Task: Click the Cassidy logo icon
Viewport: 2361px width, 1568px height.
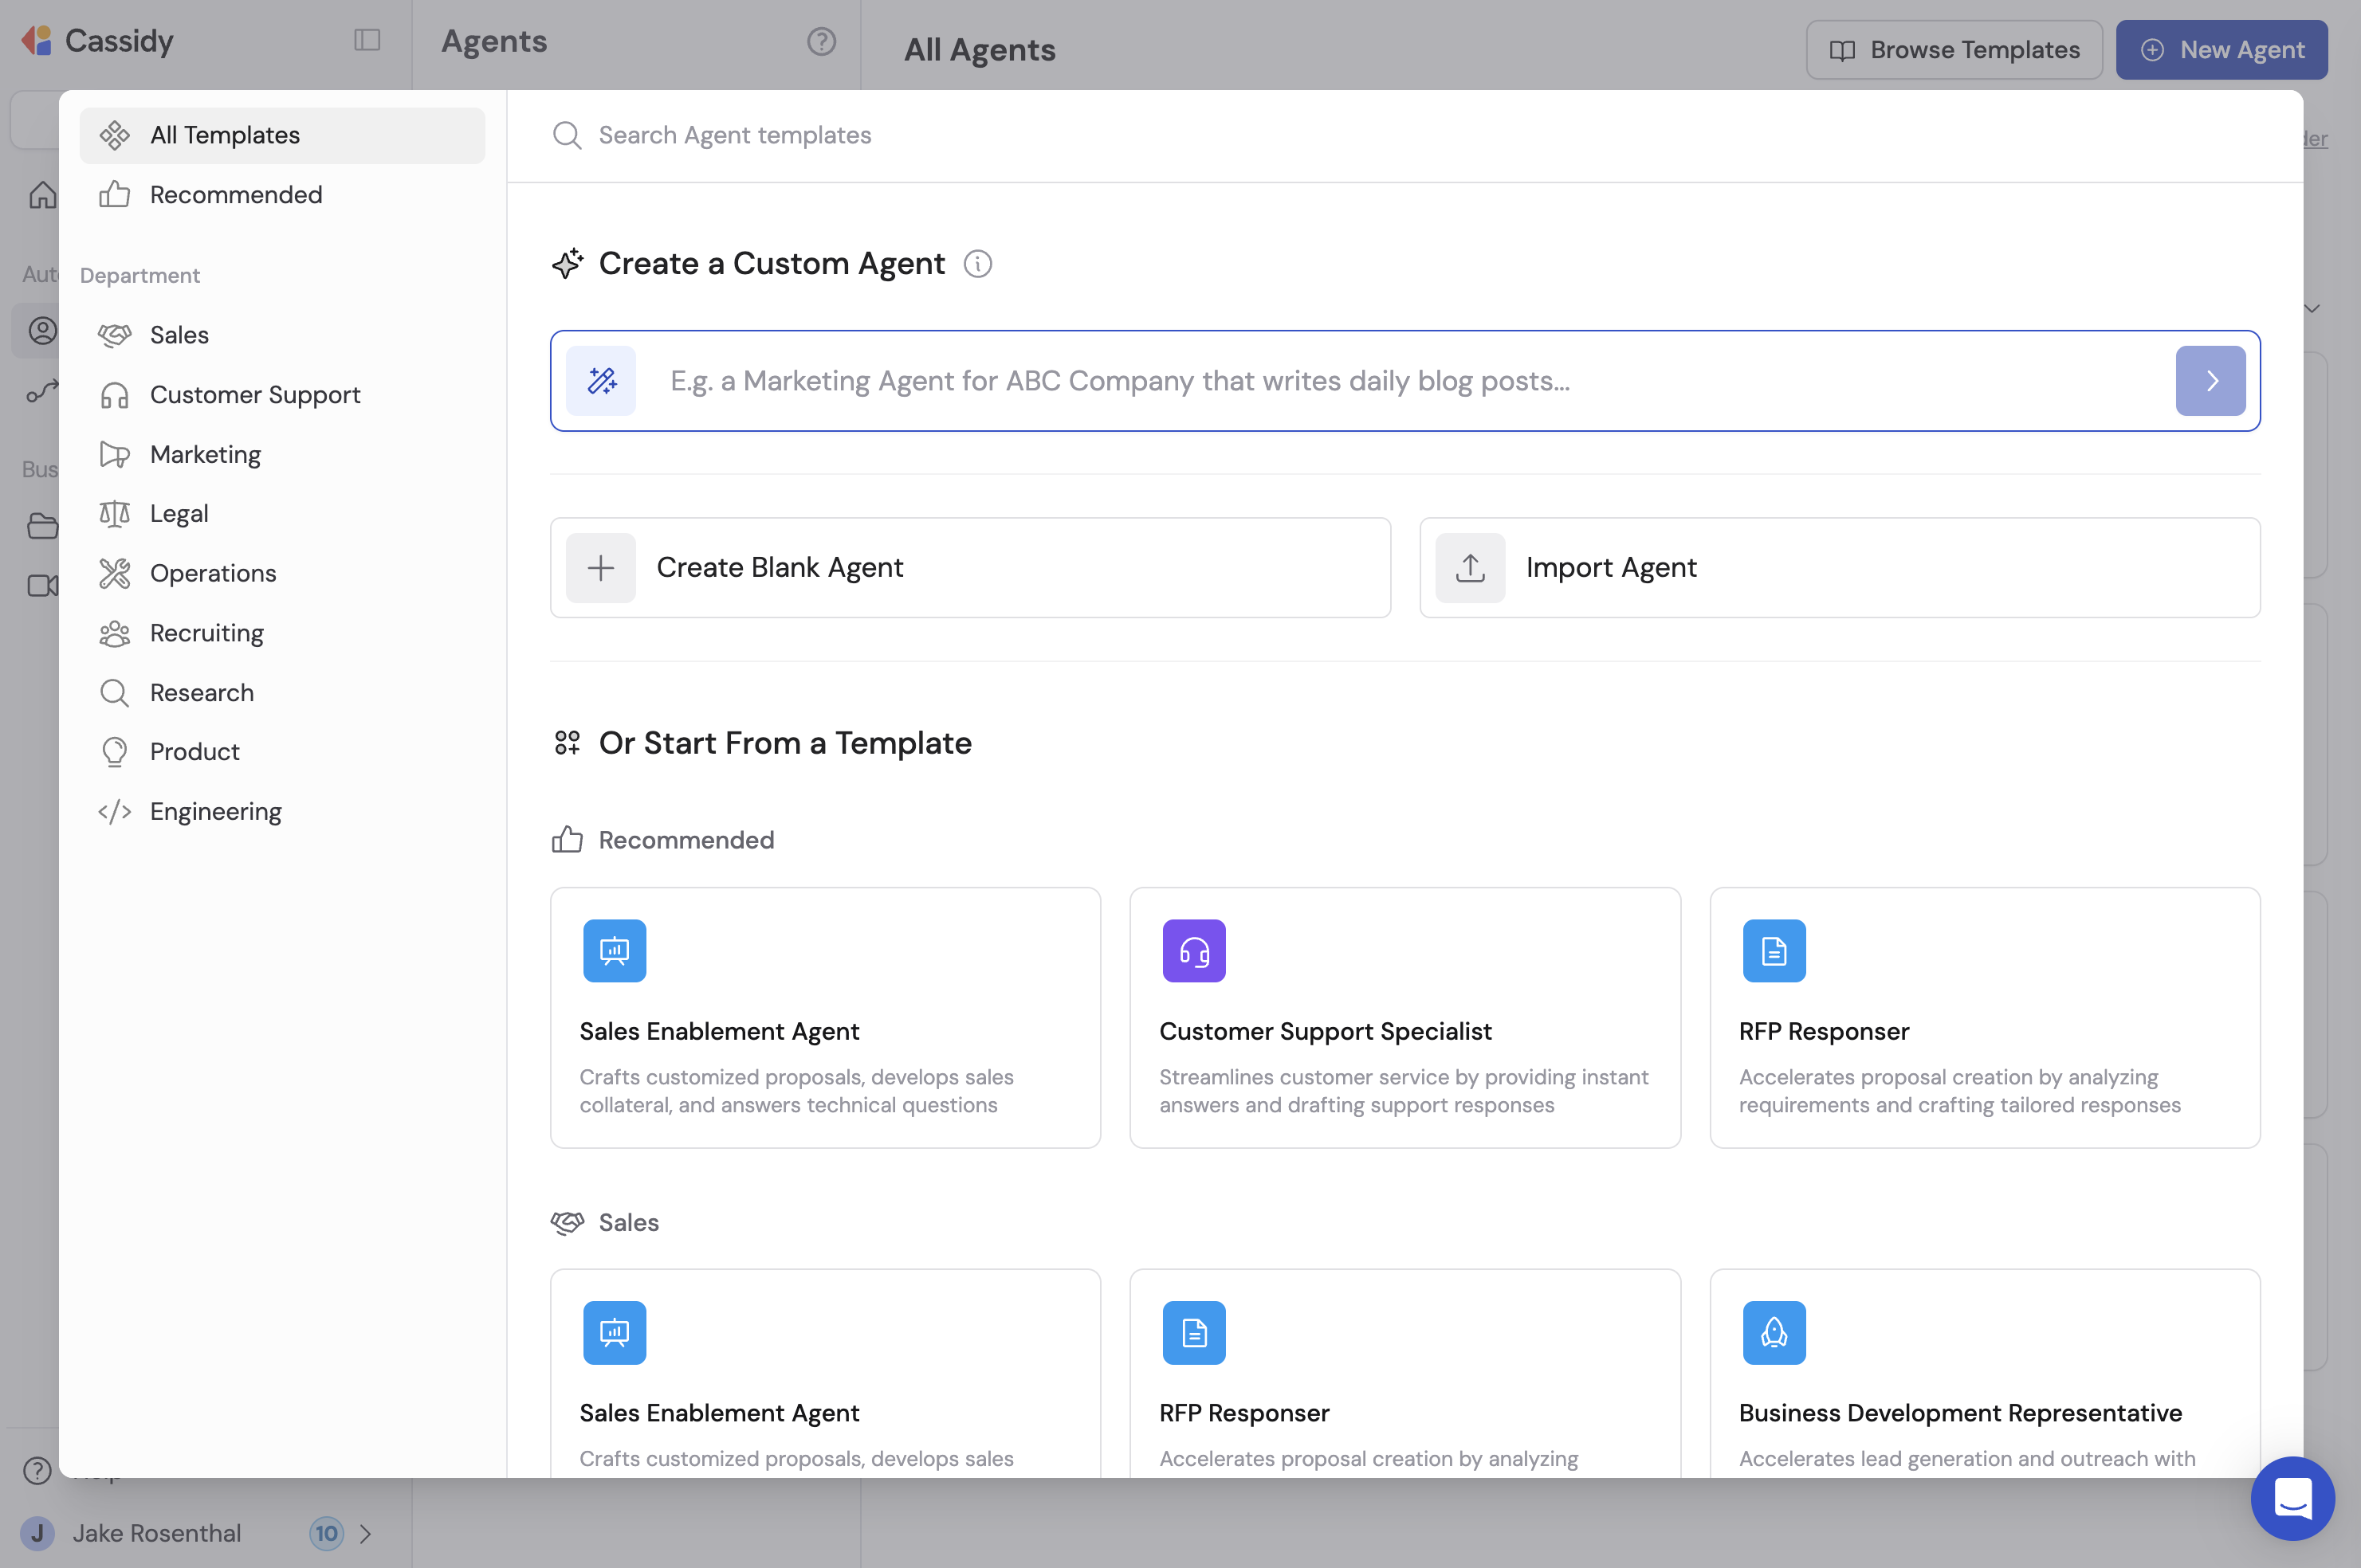Action: coord(37,40)
